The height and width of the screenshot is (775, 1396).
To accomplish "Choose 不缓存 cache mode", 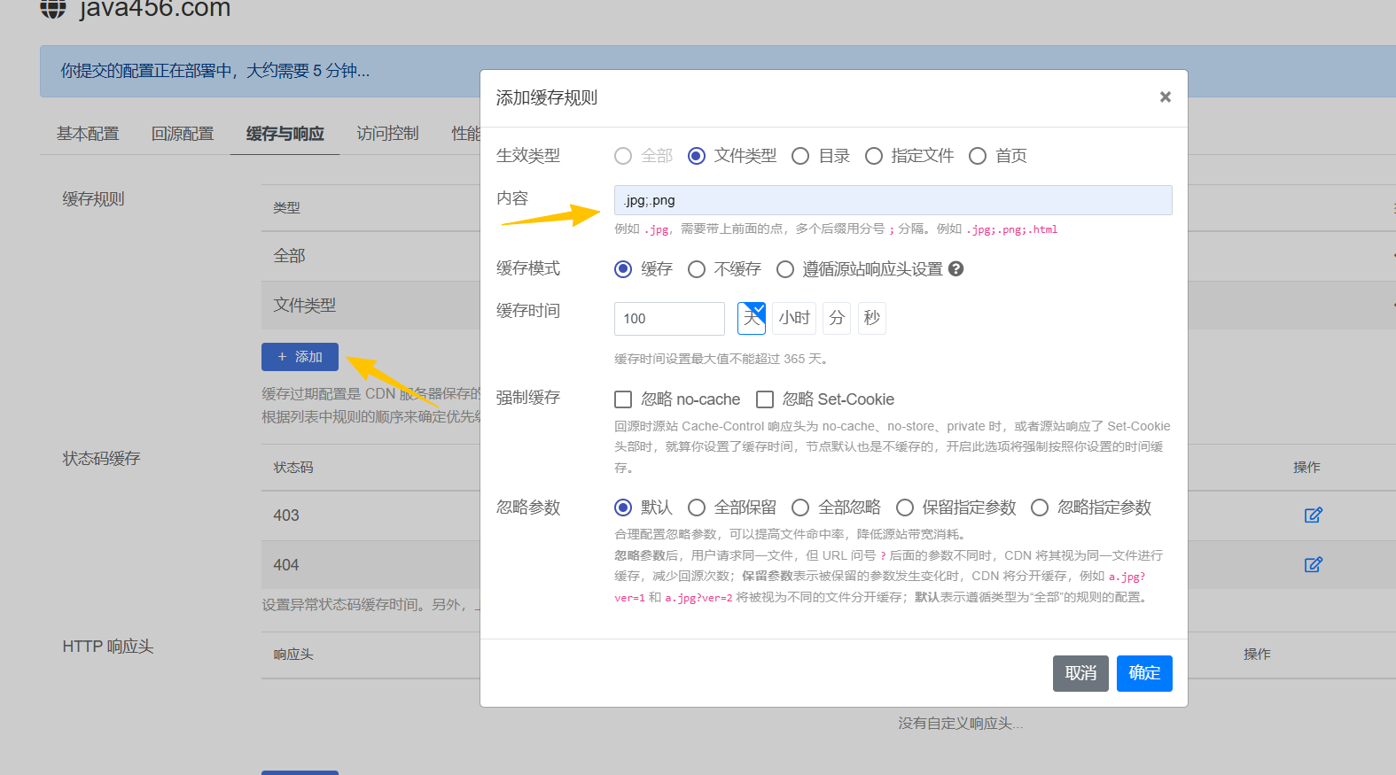I will pos(697,269).
